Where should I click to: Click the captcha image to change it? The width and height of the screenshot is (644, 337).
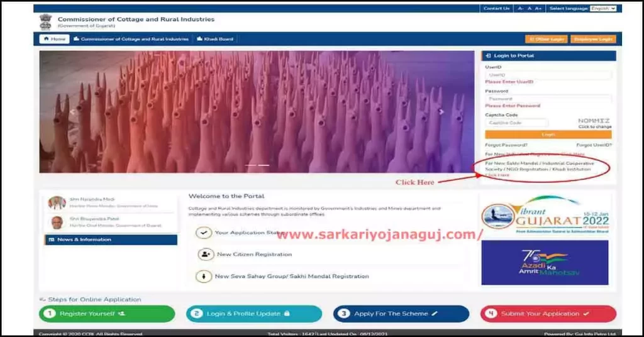tap(594, 121)
